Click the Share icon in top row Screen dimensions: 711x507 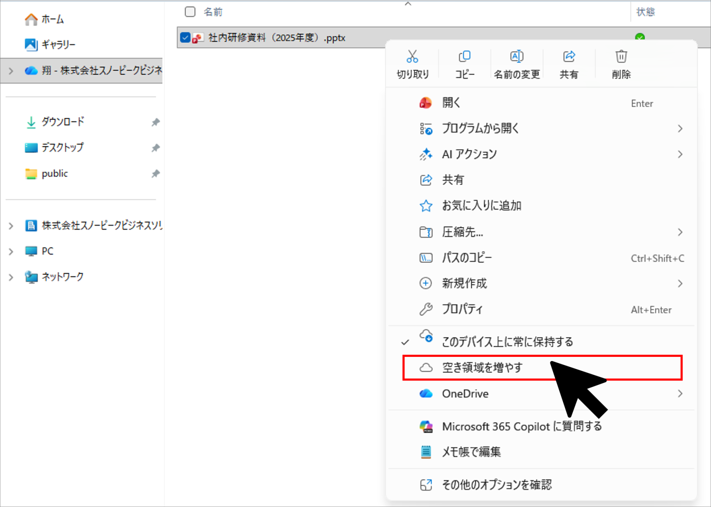coord(569,56)
